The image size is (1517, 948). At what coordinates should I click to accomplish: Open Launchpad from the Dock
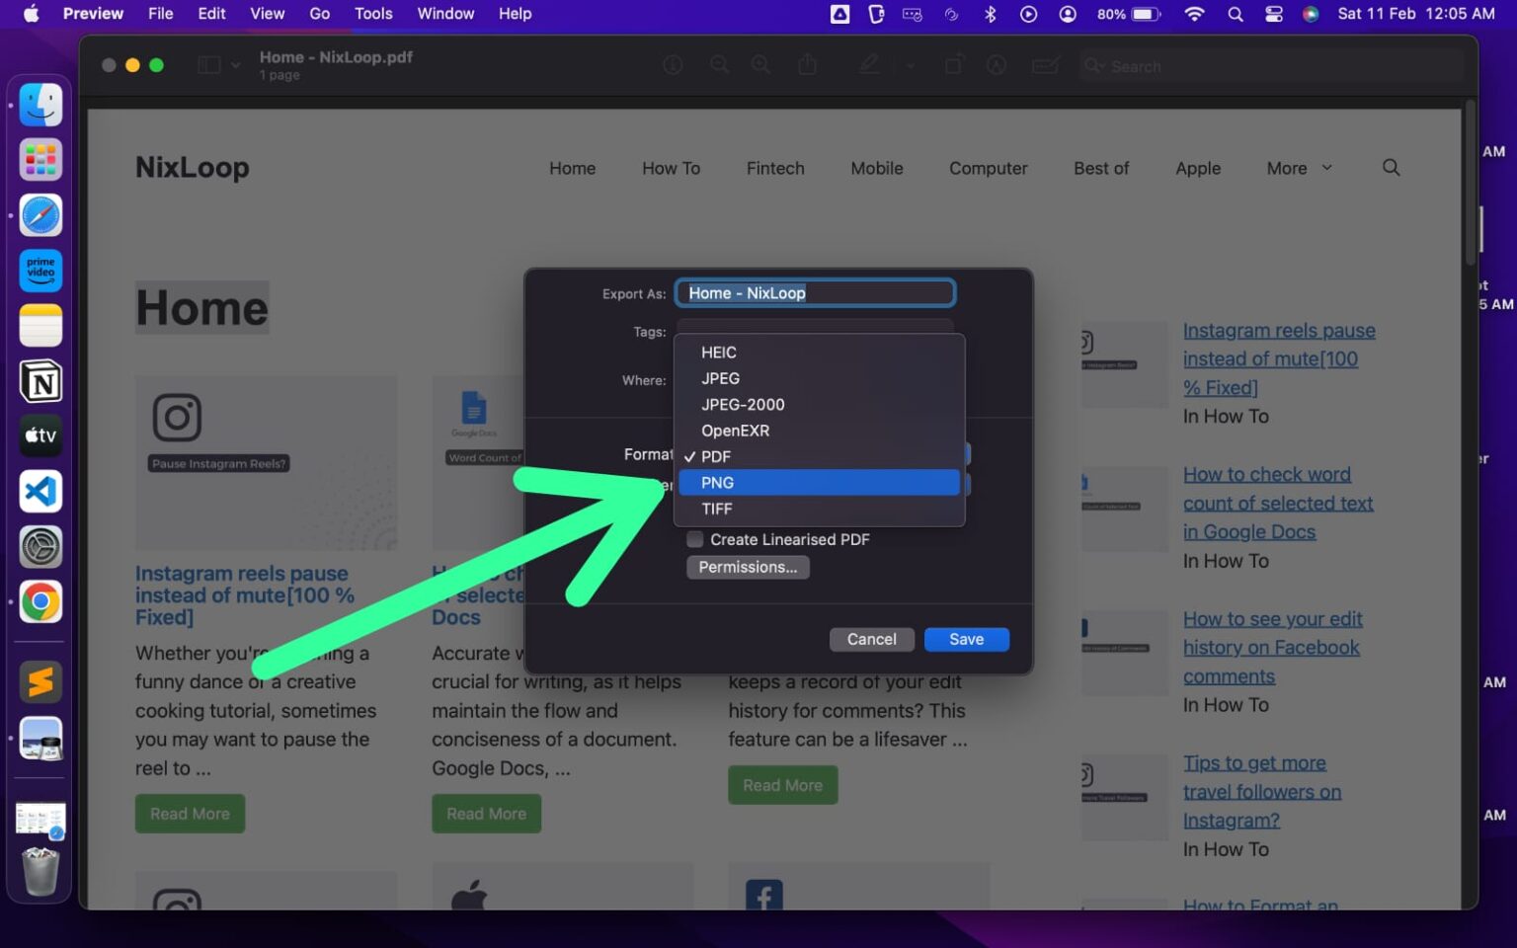(40, 160)
